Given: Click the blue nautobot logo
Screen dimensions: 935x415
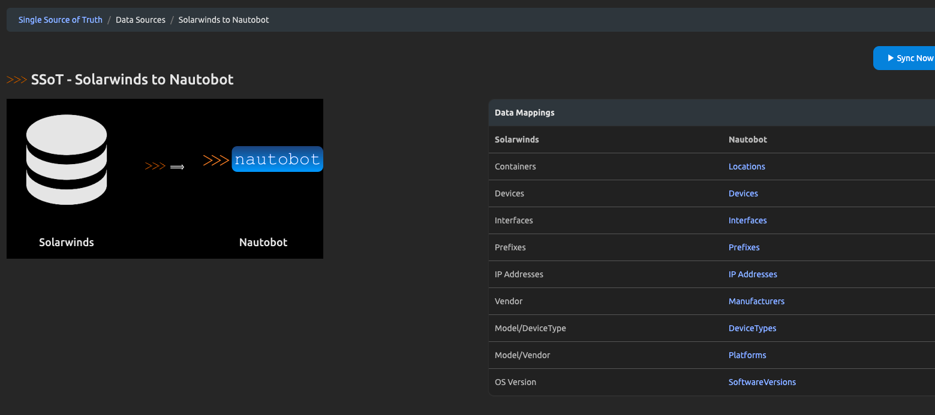Looking at the screenshot, I should click(277, 159).
